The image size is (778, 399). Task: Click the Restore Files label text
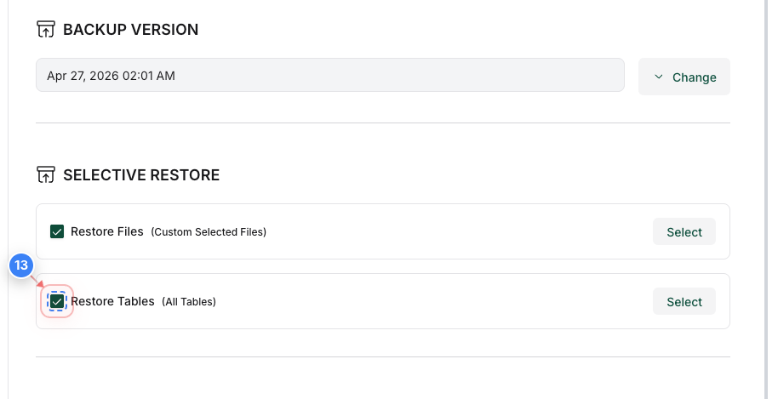(106, 231)
